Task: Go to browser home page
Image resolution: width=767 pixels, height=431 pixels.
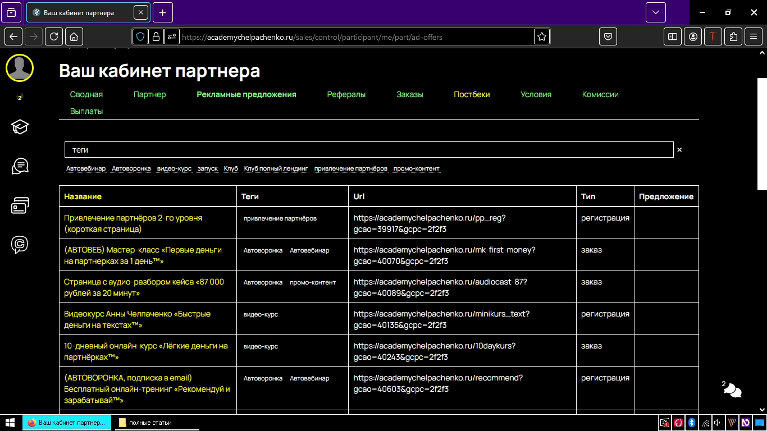Action: 74,36
